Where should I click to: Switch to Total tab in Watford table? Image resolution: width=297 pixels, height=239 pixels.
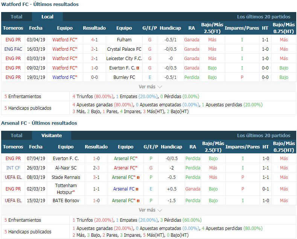(17, 17)
